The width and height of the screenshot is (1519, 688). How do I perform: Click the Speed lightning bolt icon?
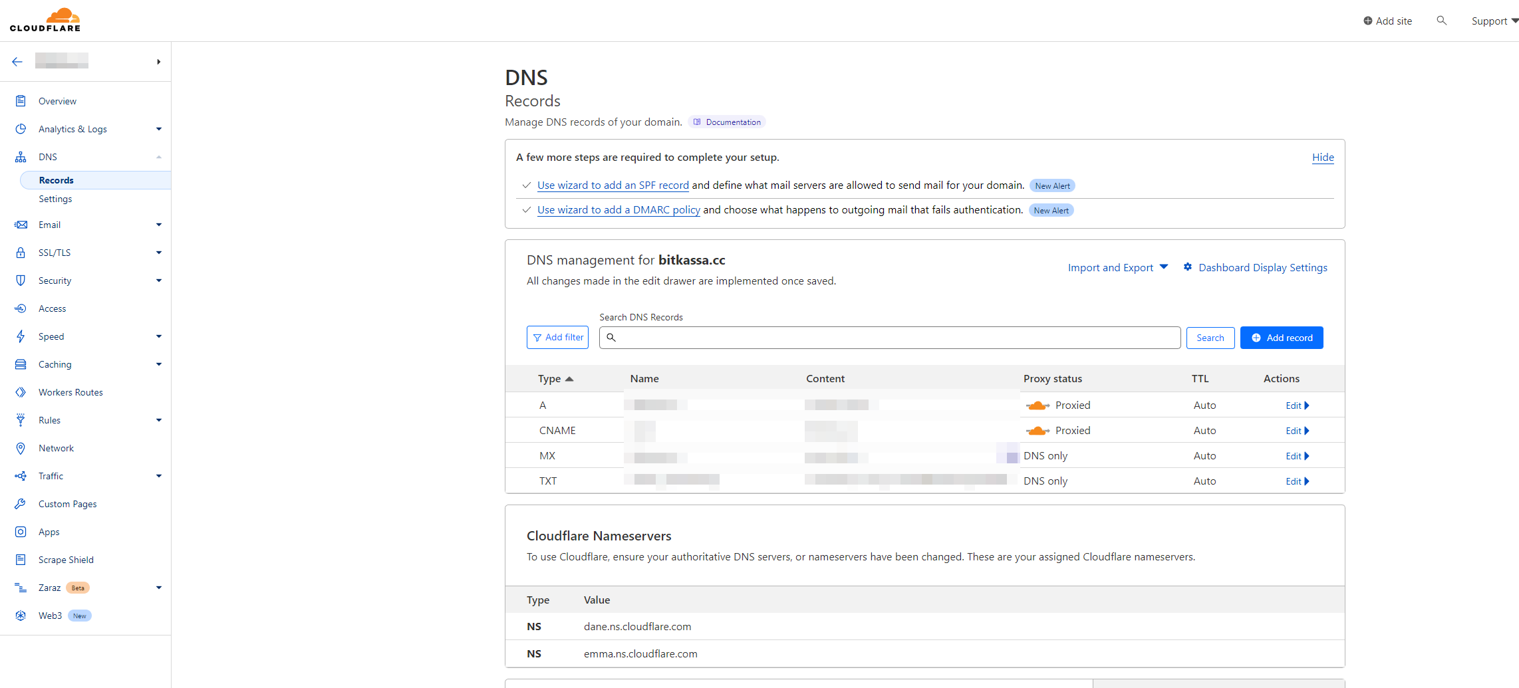coord(21,336)
